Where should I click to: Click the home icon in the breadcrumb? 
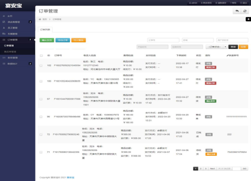[40, 19]
